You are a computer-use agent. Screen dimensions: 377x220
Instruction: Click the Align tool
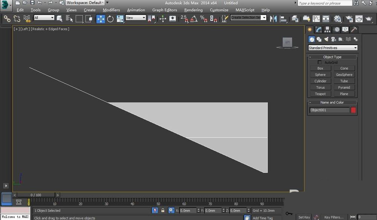click(283, 18)
